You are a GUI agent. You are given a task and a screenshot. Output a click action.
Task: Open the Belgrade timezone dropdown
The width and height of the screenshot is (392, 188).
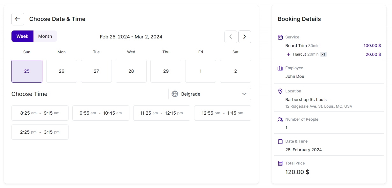[209, 94]
